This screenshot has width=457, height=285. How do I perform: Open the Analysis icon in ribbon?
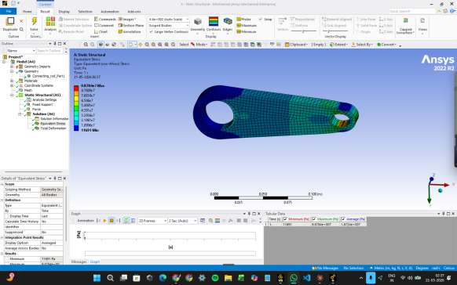pyautogui.click(x=50, y=21)
